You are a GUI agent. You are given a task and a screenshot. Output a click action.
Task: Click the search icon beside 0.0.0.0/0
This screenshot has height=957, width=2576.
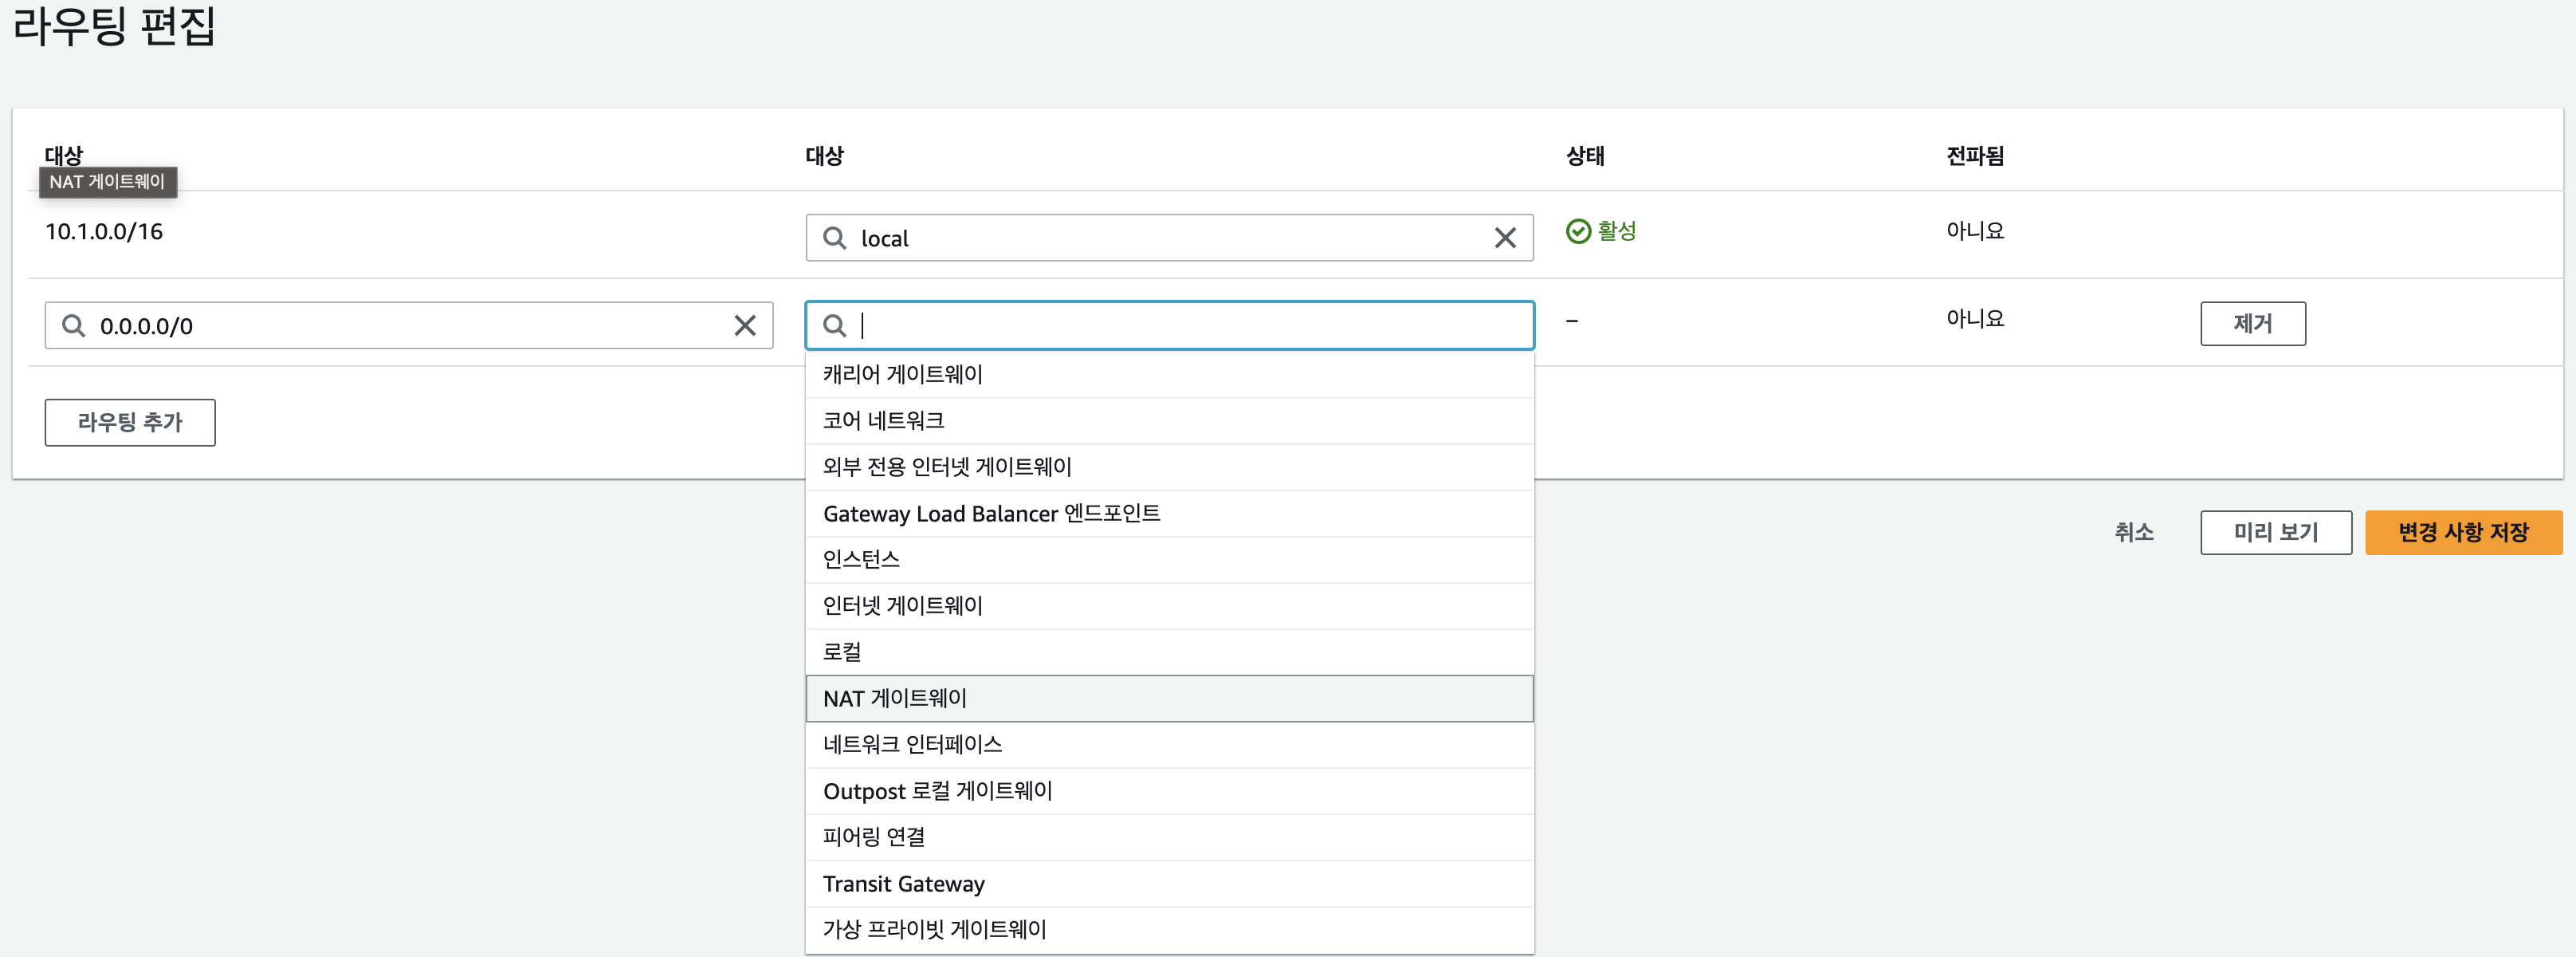[x=73, y=325]
